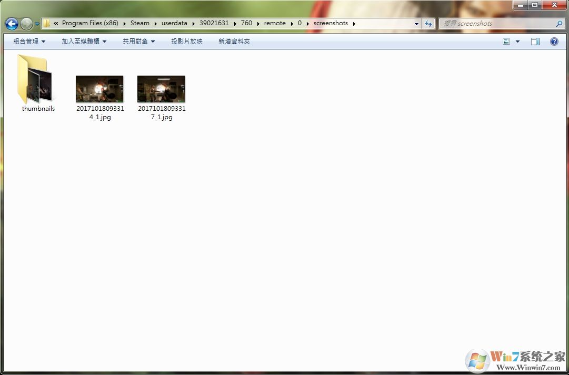Expand arrow after screenshots breadcrumb

click(x=354, y=24)
